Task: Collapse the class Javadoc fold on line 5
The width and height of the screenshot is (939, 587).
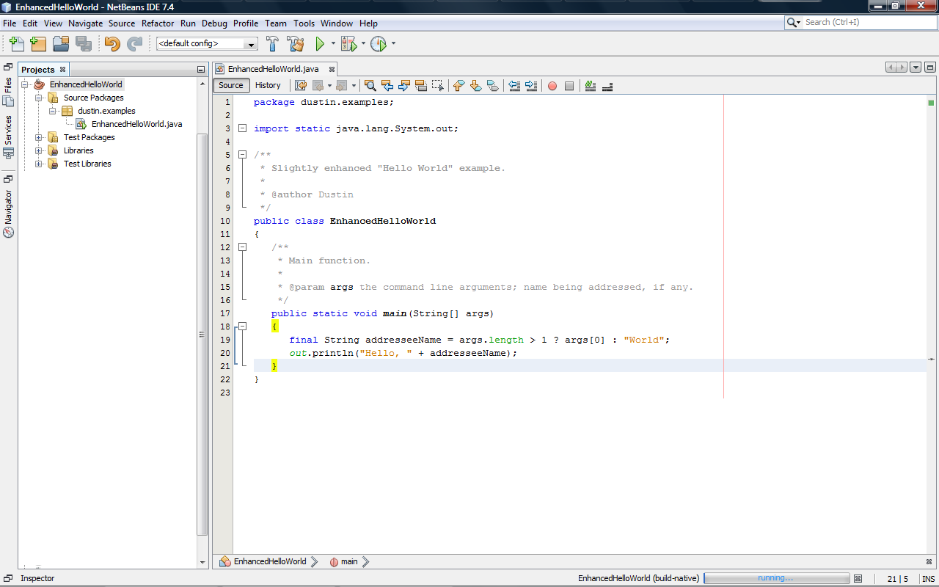Action: (x=242, y=155)
